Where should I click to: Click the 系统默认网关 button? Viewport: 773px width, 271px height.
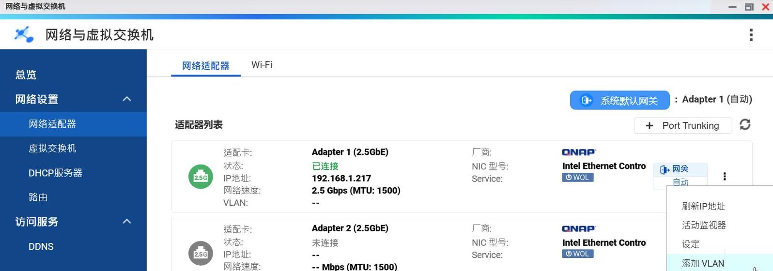(x=619, y=100)
